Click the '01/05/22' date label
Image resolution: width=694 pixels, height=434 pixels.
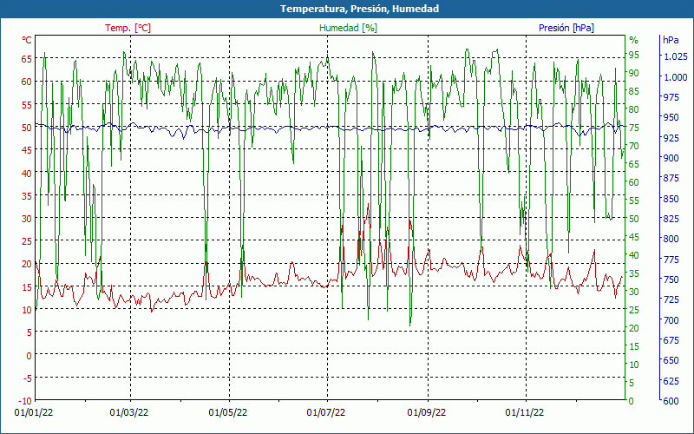tap(228, 413)
